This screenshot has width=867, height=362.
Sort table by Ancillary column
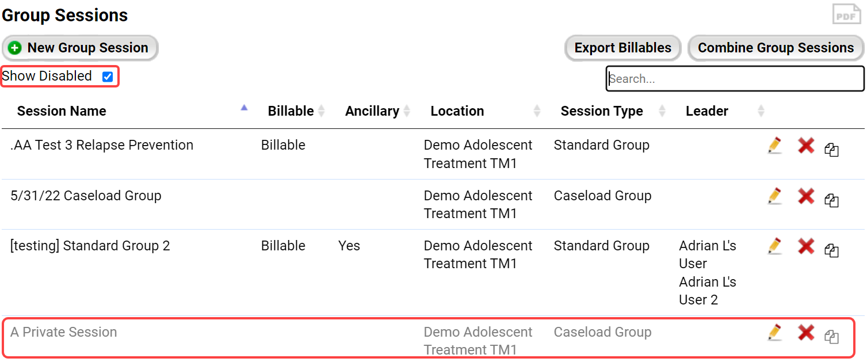372,111
